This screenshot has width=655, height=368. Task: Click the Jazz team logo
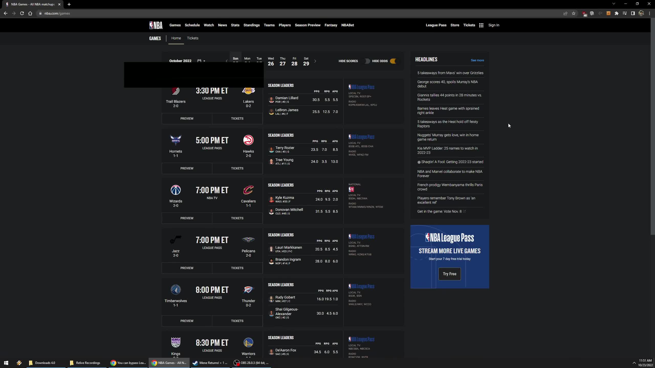[176, 240]
